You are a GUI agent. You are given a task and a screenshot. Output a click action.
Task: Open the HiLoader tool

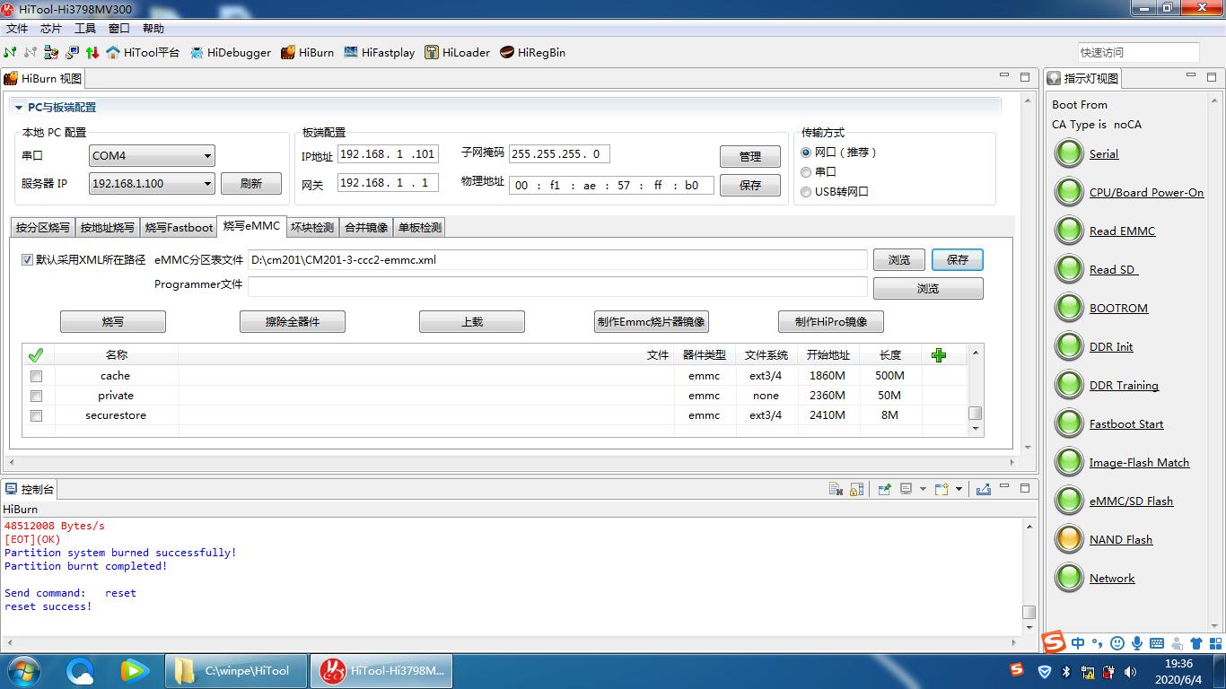tap(457, 52)
